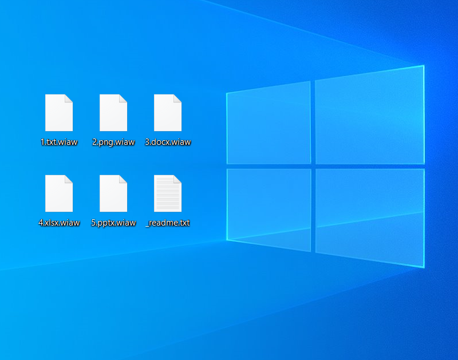Select the 2.png.wiaw file icon
Viewport: 458px width, 360px height.
click(x=113, y=113)
